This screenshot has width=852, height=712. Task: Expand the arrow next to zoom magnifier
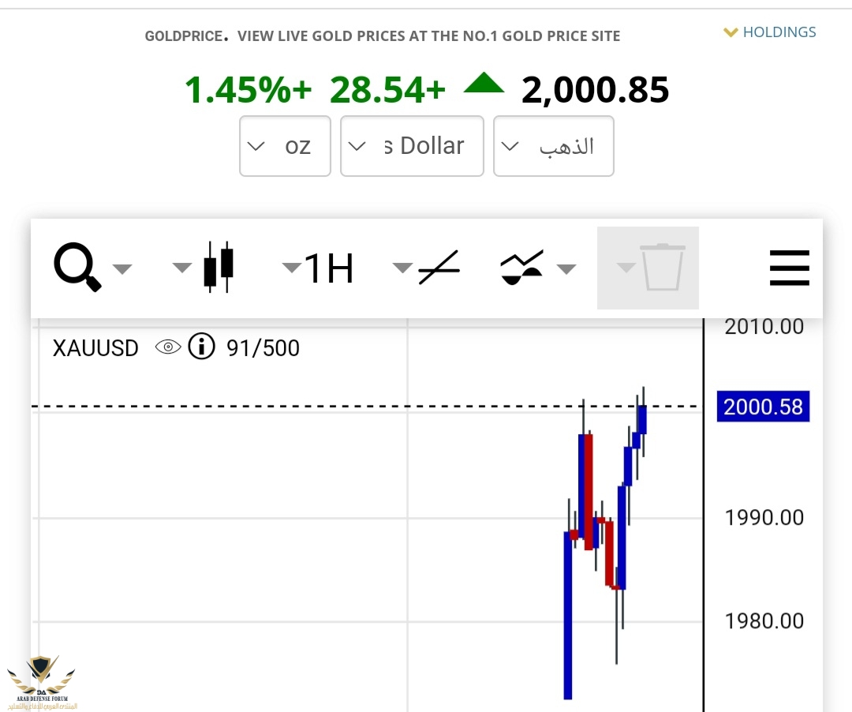121,268
